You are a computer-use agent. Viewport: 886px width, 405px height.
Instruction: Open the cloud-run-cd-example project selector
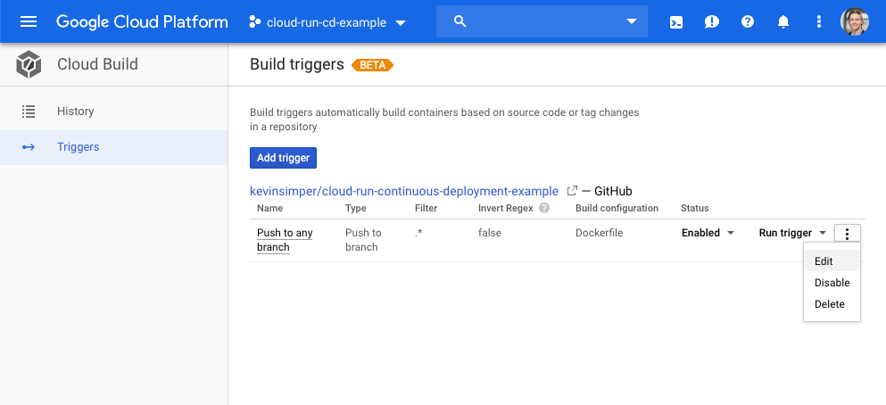(x=327, y=22)
